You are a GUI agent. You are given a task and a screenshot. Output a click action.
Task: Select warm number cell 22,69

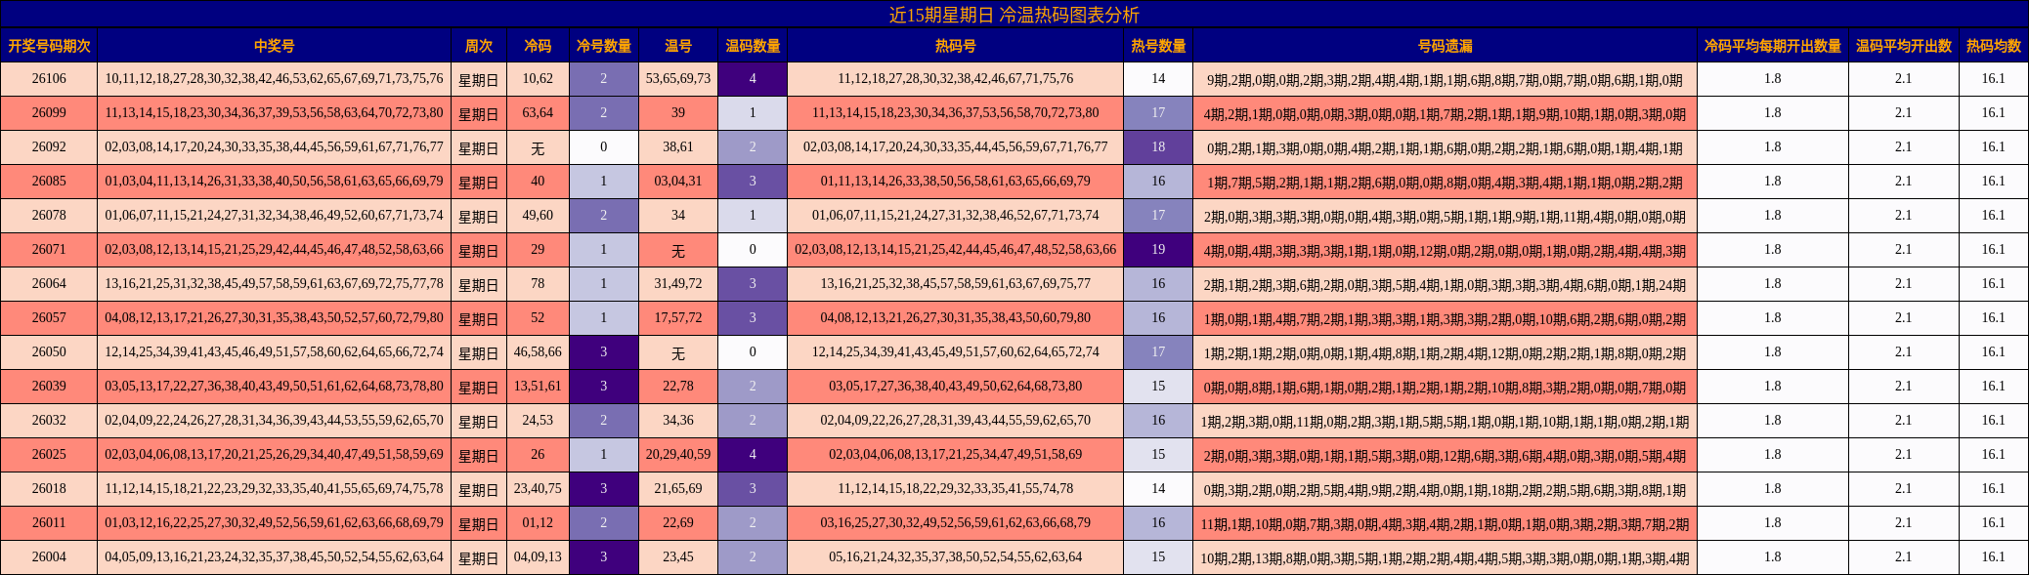tap(678, 523)
